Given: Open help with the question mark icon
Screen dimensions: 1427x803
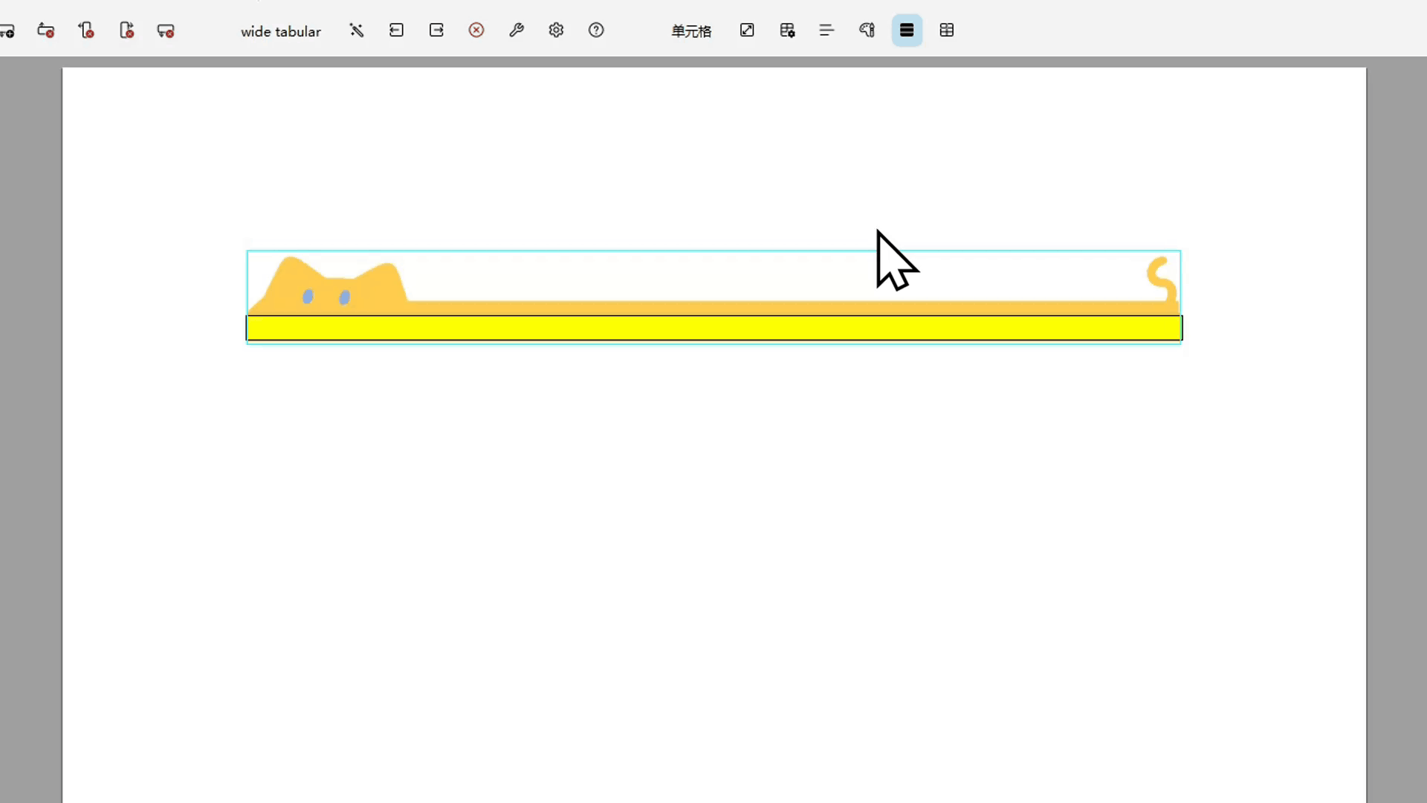Looking at the screenshot, I should 596,30.
